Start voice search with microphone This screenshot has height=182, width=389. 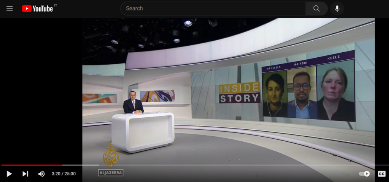tap(337, 9)
